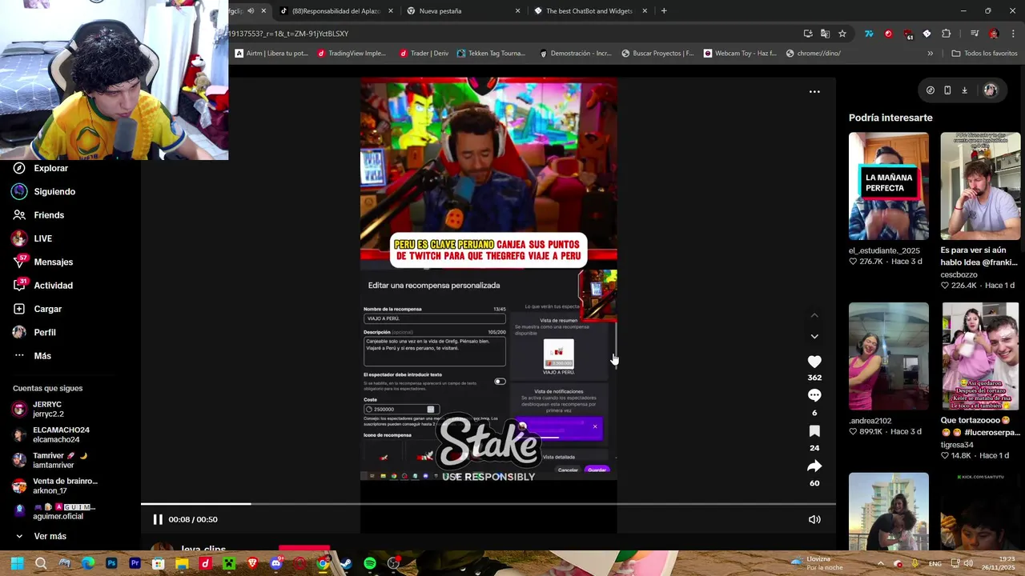The height and width of the screenshot is (576, 1025).
Task: Open the Venta de brainro... account
Action: coord(55,486)
